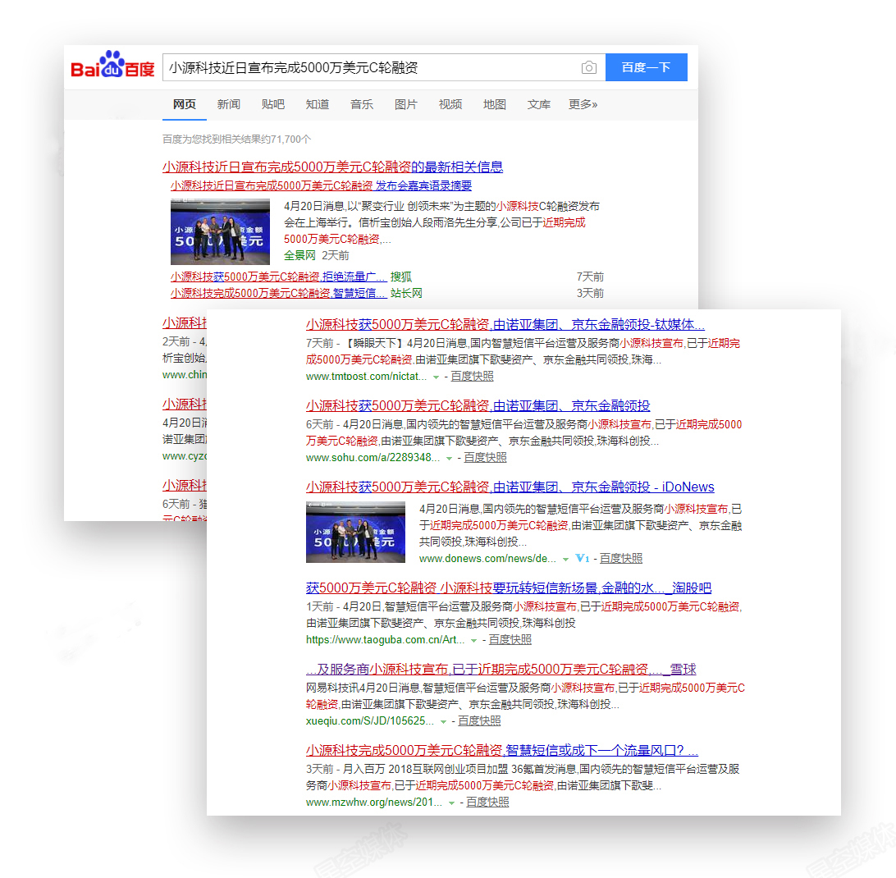Switch to the 新闻 tab
896x878 pixels.
(x=229, y=104)
